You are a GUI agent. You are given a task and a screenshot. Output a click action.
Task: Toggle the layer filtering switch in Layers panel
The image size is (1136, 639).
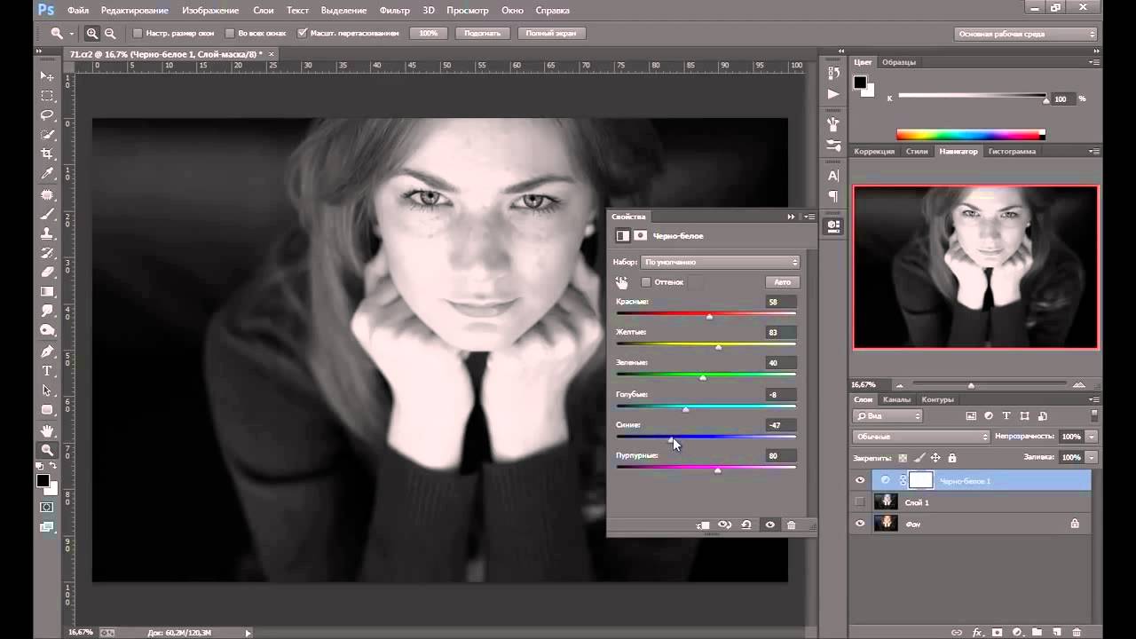1094,415
